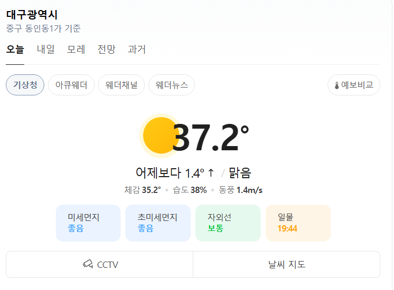Open the CCTV view button
394x290 pixels.
tap(100, 264)
